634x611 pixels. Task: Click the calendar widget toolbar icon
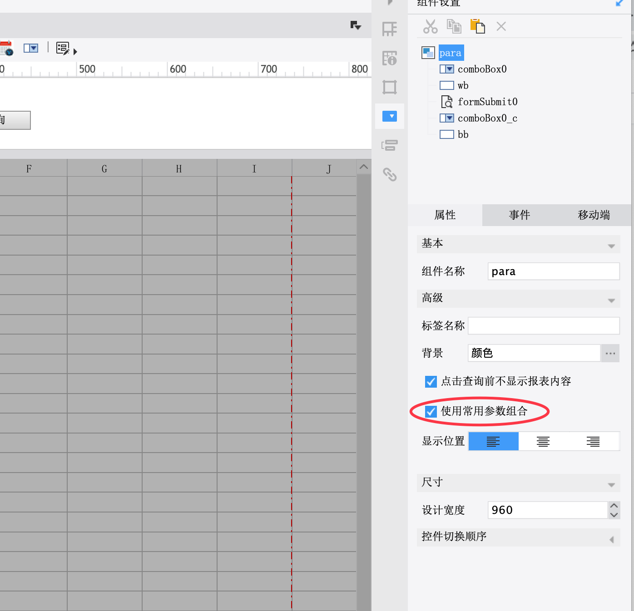click(x=6, y=48)
